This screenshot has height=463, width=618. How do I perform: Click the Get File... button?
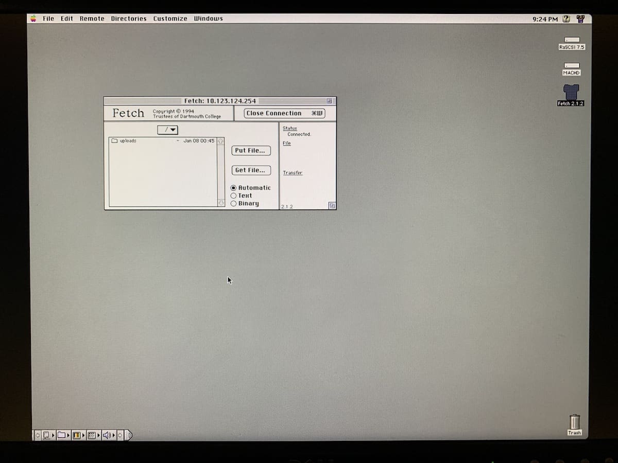click(x=251, y=170)
